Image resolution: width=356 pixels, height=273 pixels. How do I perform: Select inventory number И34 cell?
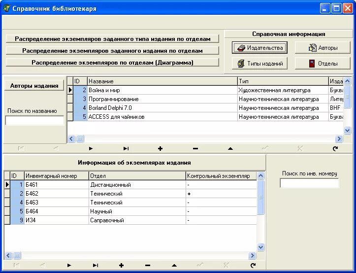(x=57, y=220)
